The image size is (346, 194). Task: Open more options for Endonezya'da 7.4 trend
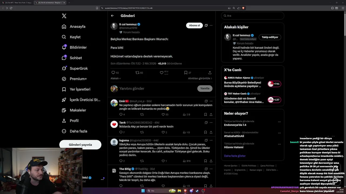(280, 122)
